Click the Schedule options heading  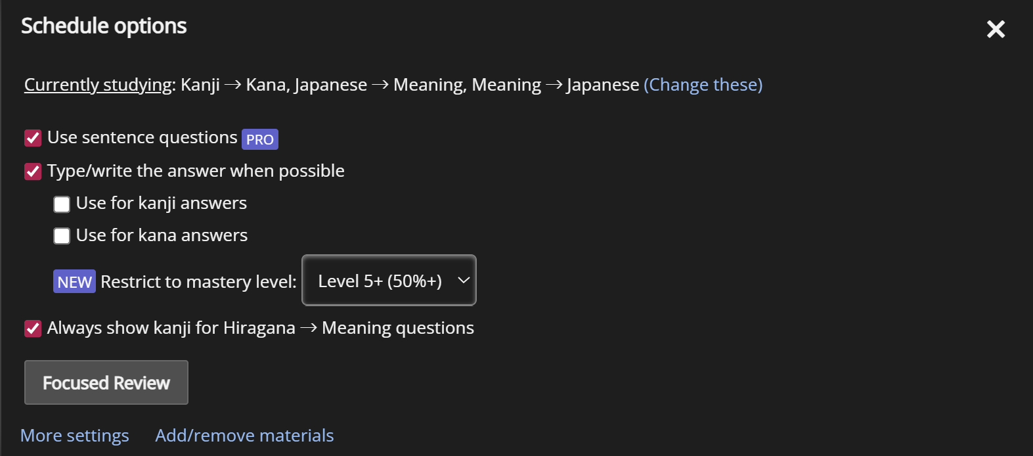[104, 26]
